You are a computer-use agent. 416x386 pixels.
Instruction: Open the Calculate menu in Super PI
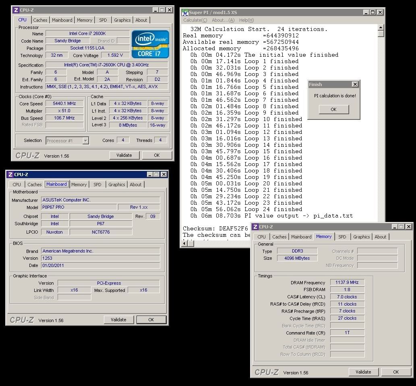pyautogui.click(x=195, y=20)
